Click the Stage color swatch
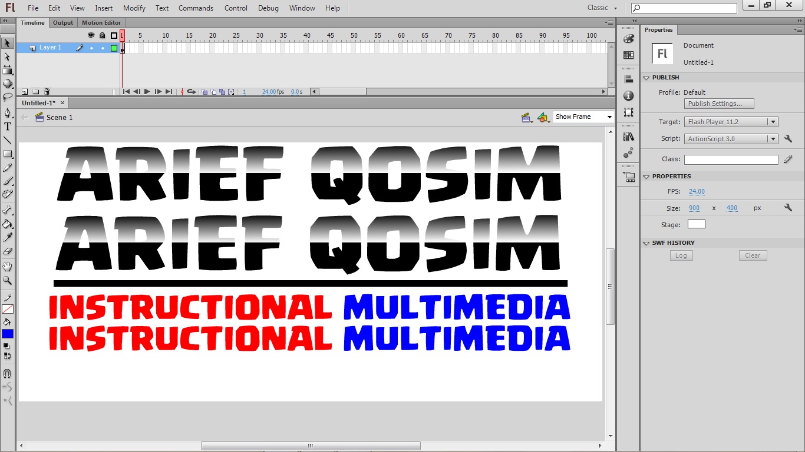Image resolution: width=805 pixels, height=452 pixels. pos(696,224)
